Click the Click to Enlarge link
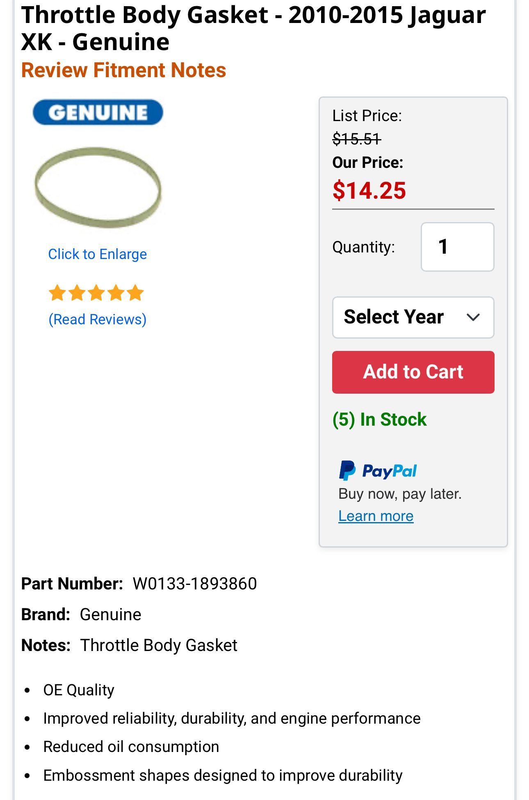529x800 pixels. click(98, 254)
